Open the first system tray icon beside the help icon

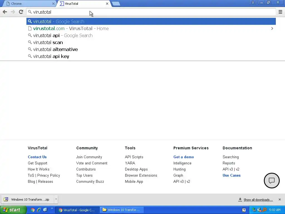254,210
